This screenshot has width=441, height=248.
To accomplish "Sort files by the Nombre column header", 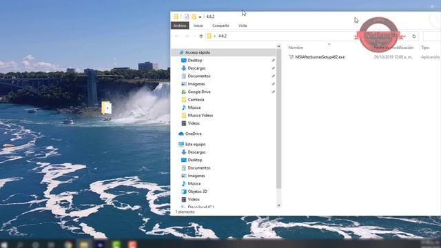I will pos(296,48).
